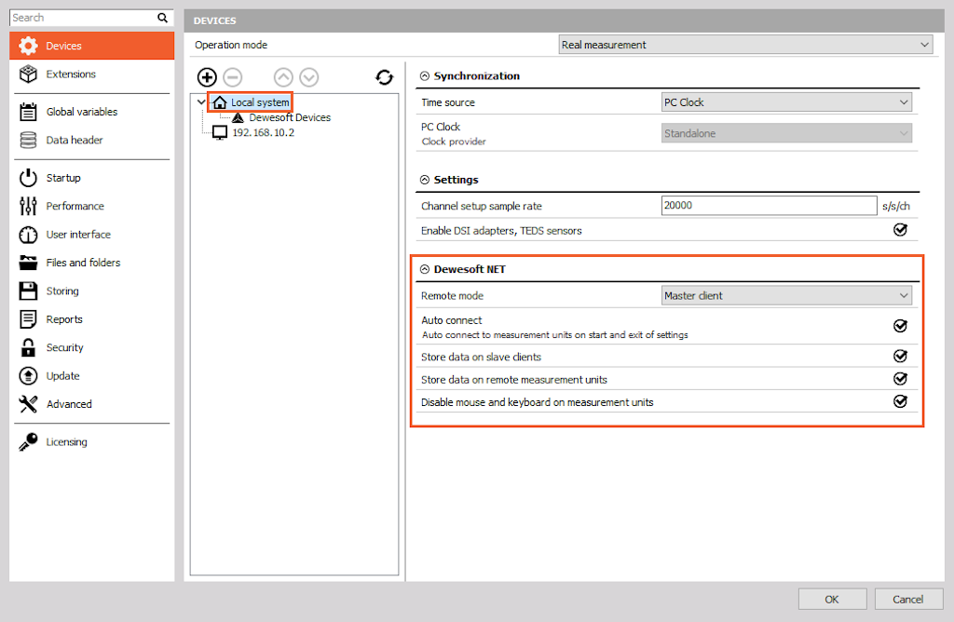Open the Global variables page
The height and width of the screenshot is (622, 954).
(x=92, y=112)
